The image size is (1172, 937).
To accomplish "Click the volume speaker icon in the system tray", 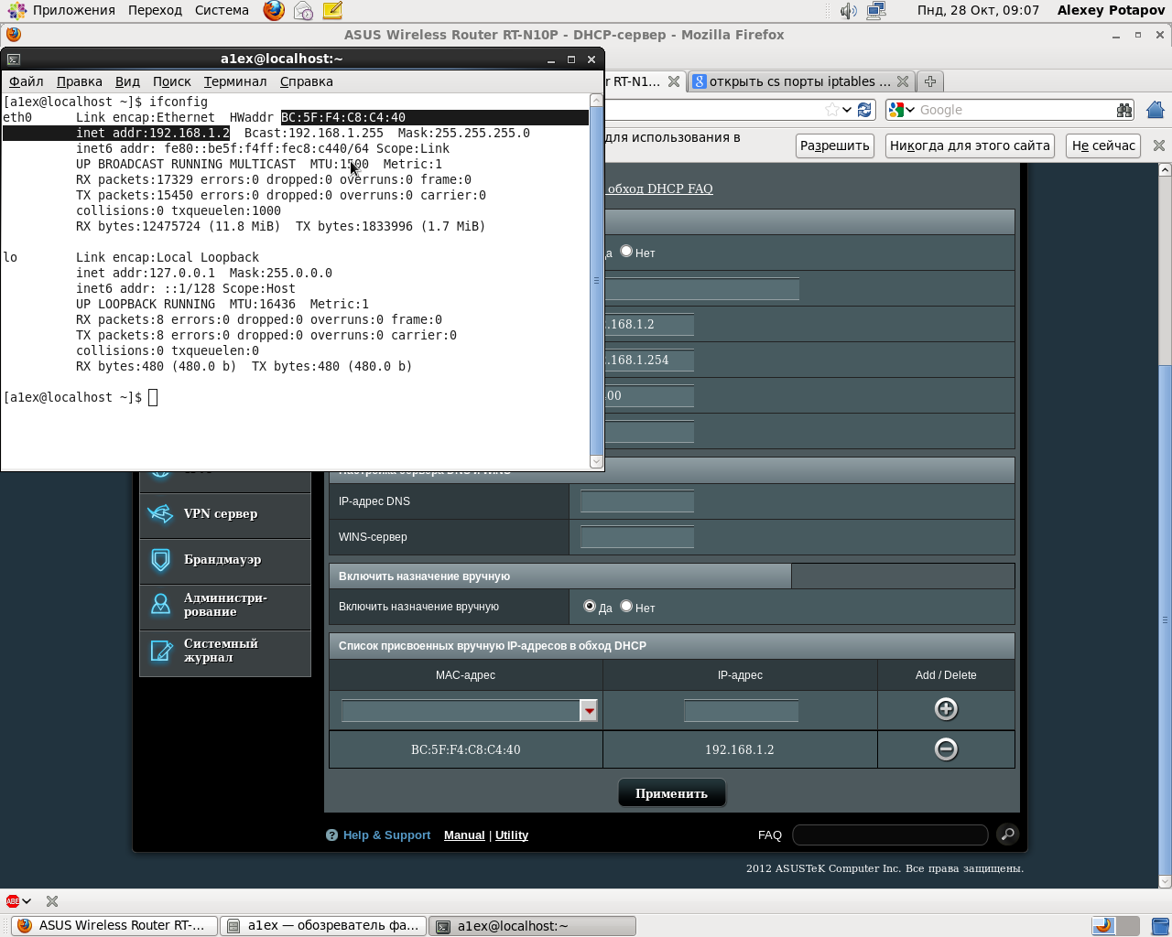I will point(849,10).
